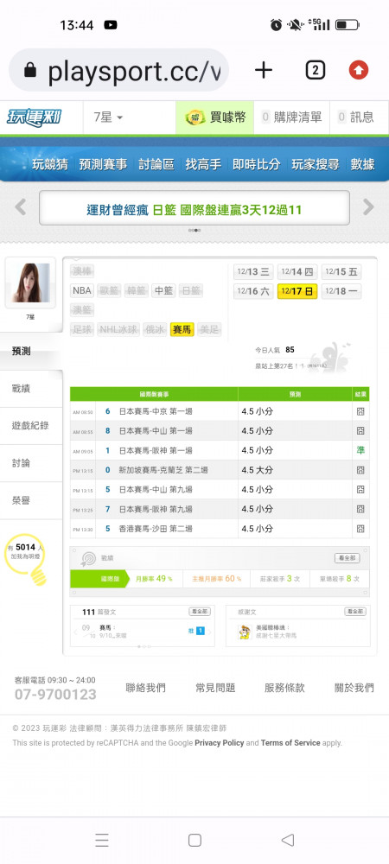The height and width of the screenshot is (864, 389).
Task: Select the NBA league filter
Action: coord(81,290)
